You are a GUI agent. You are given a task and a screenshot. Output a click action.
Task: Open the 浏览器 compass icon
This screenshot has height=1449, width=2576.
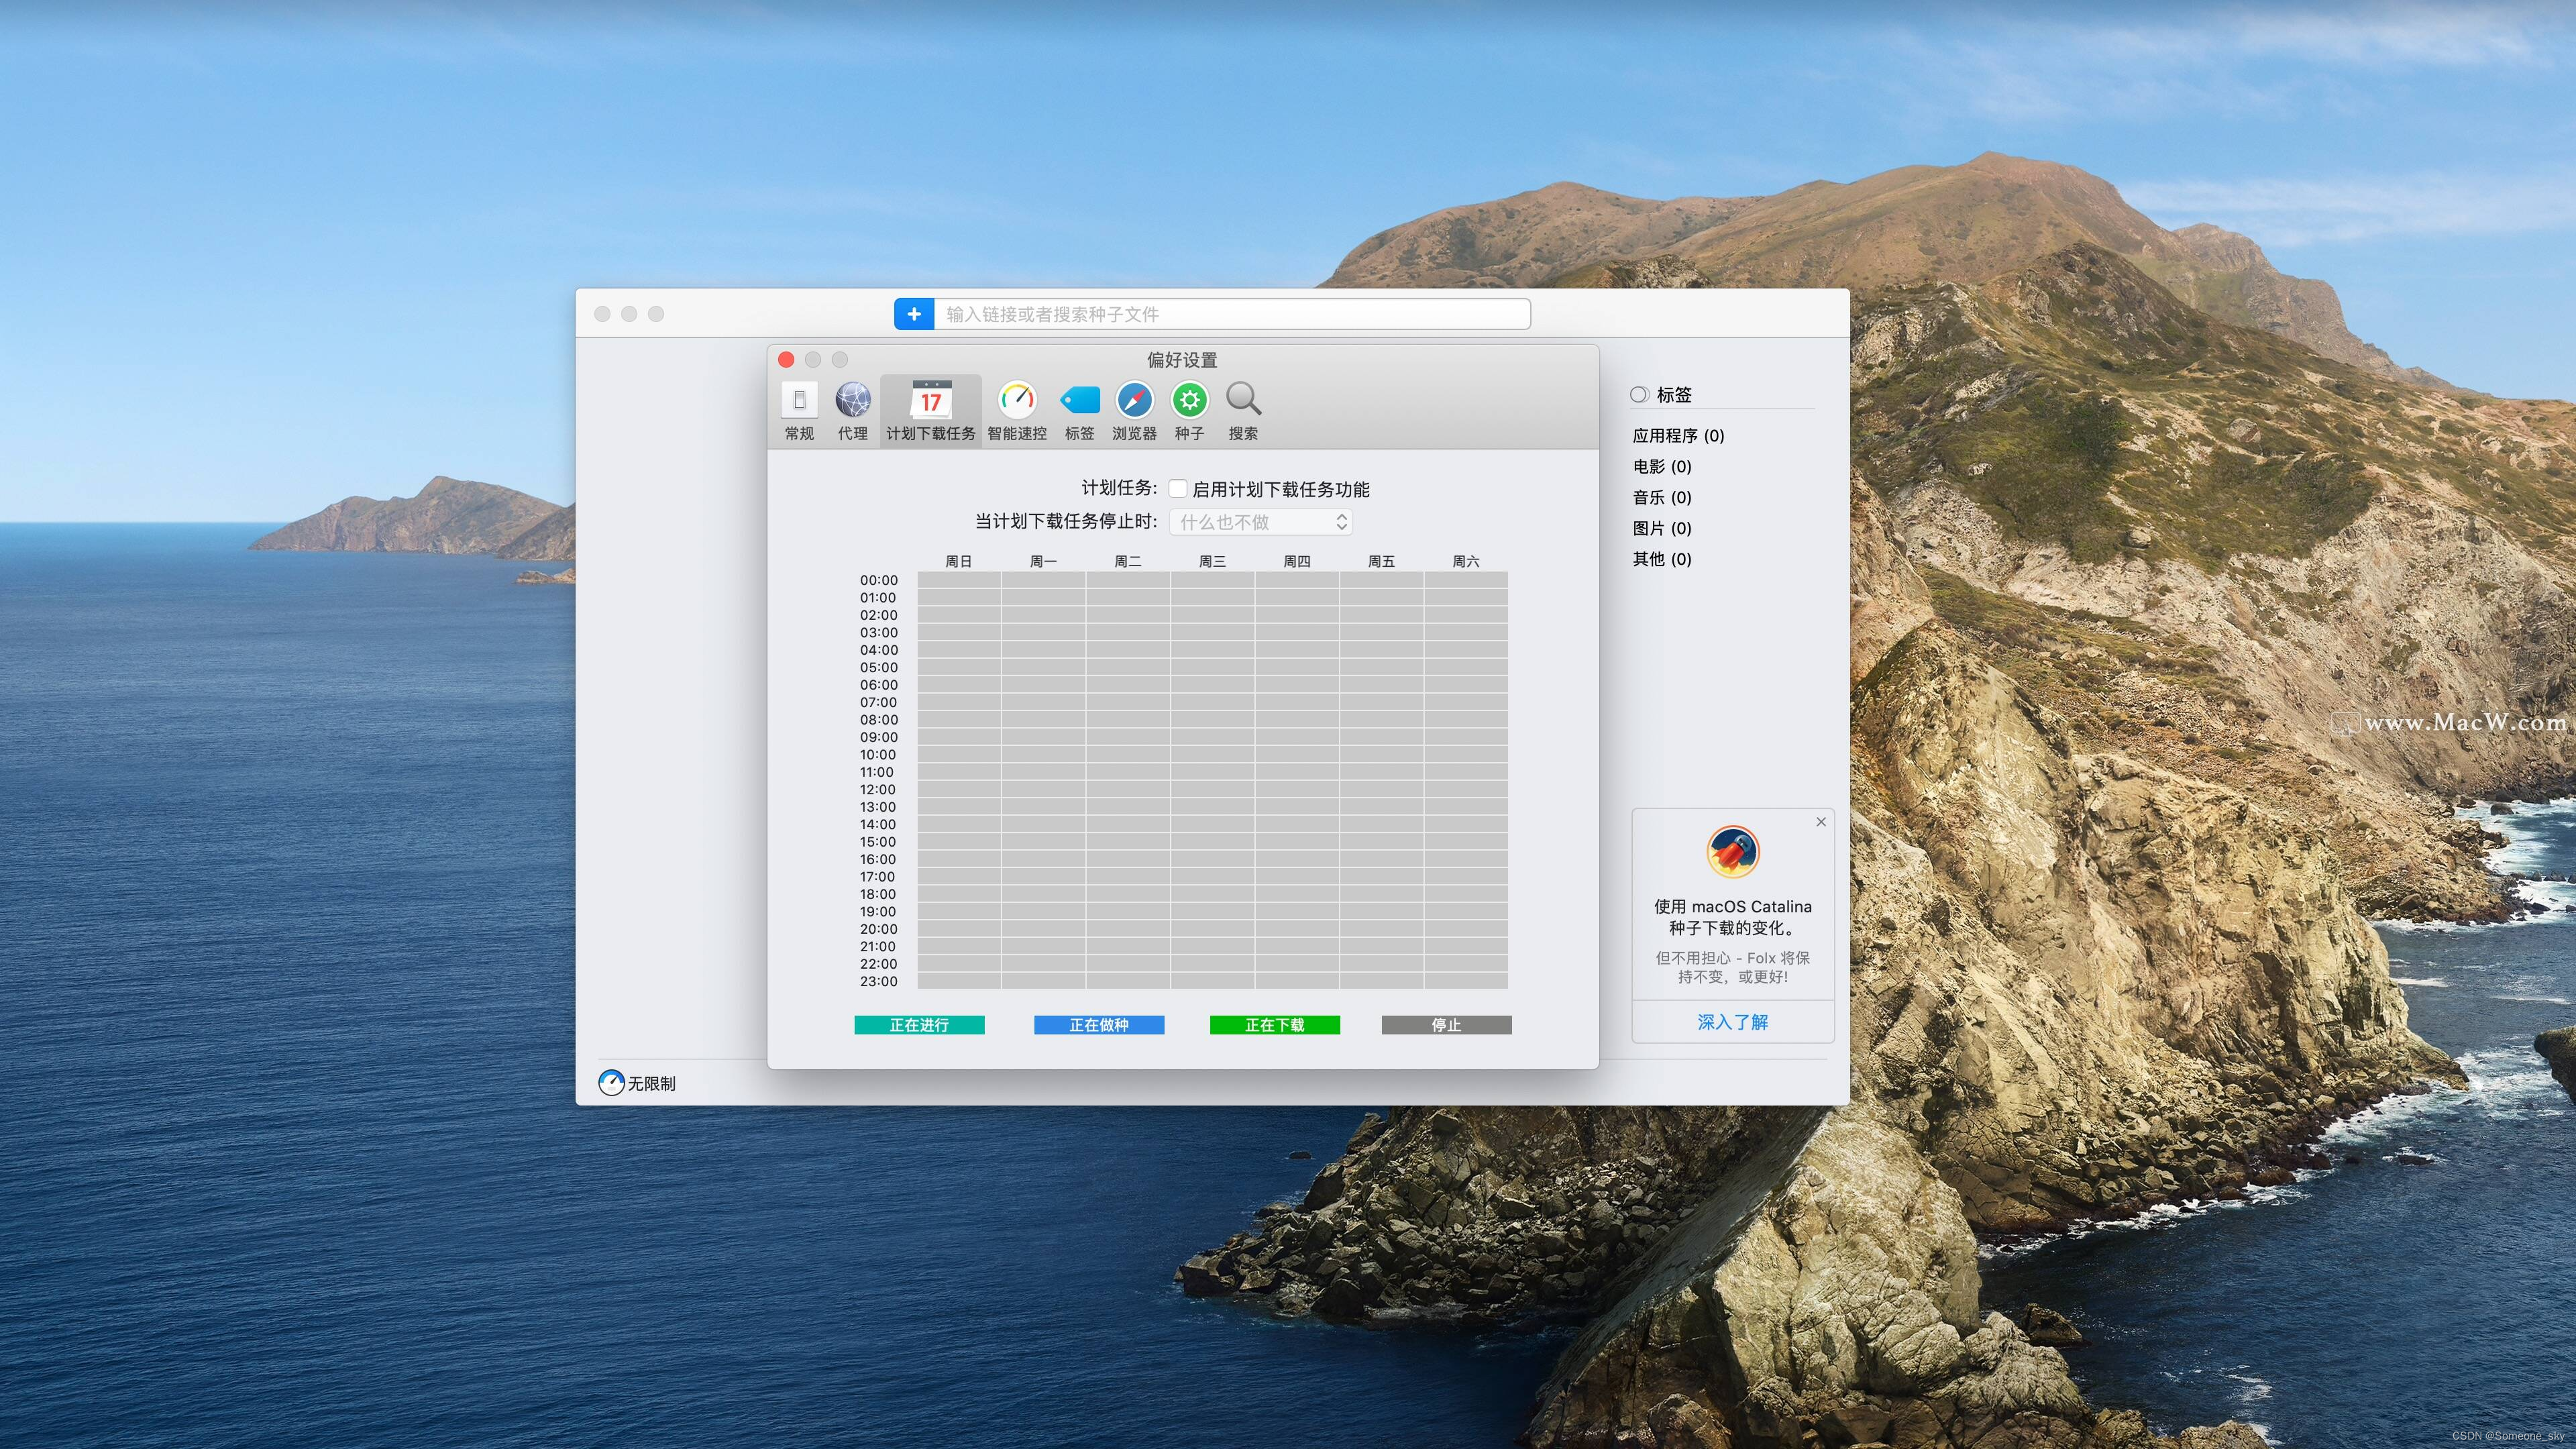pos(1134,401)
